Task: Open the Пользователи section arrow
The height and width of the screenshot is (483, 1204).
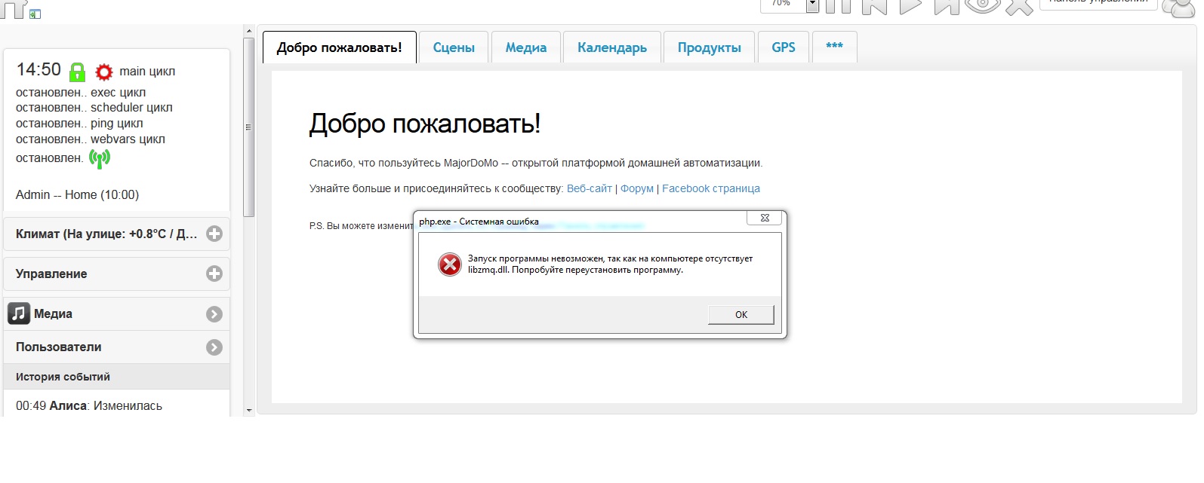Action: pyautogui.click(x=214, y=347)
